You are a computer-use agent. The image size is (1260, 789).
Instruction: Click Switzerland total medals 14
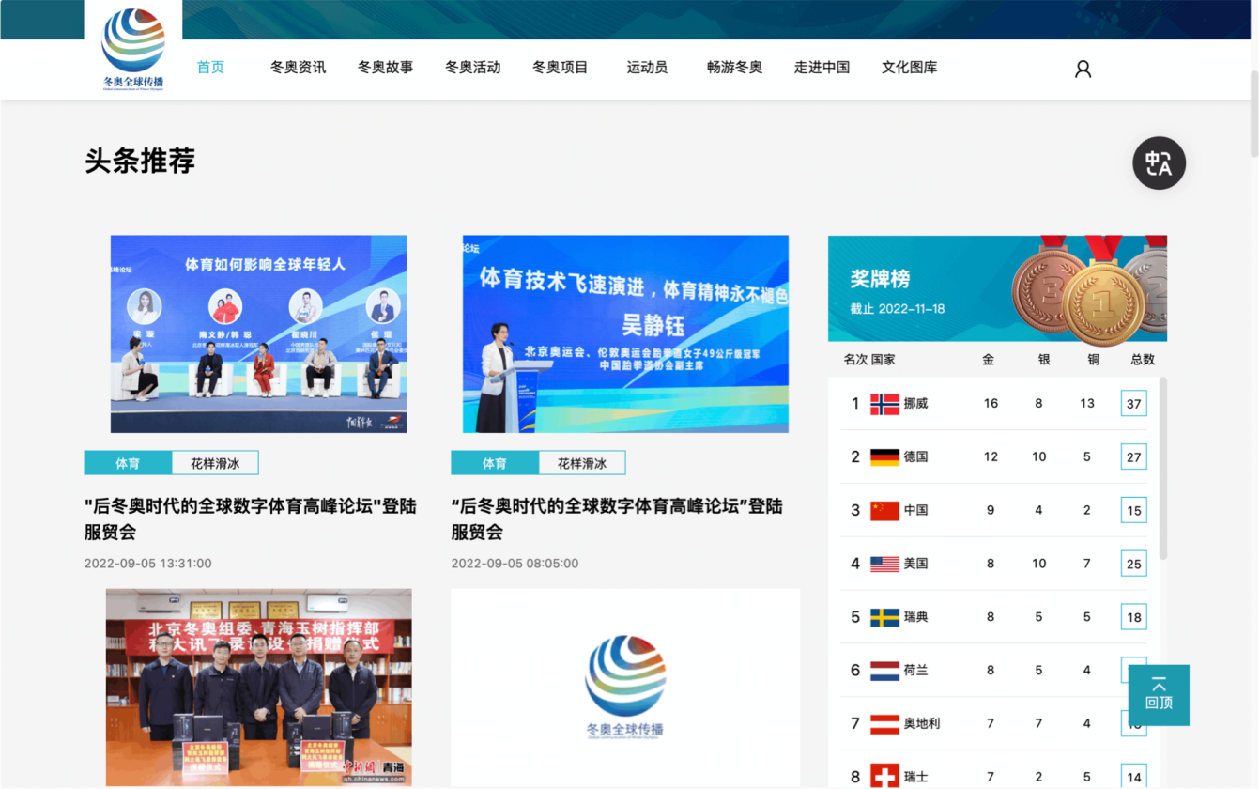(x=1134, y=777)
